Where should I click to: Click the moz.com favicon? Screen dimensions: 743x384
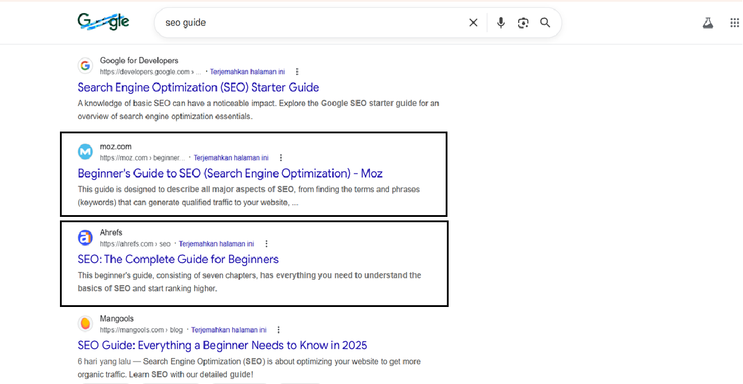85,152
